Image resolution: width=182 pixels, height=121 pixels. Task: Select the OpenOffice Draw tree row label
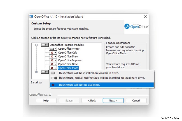(x=68, y=56)
